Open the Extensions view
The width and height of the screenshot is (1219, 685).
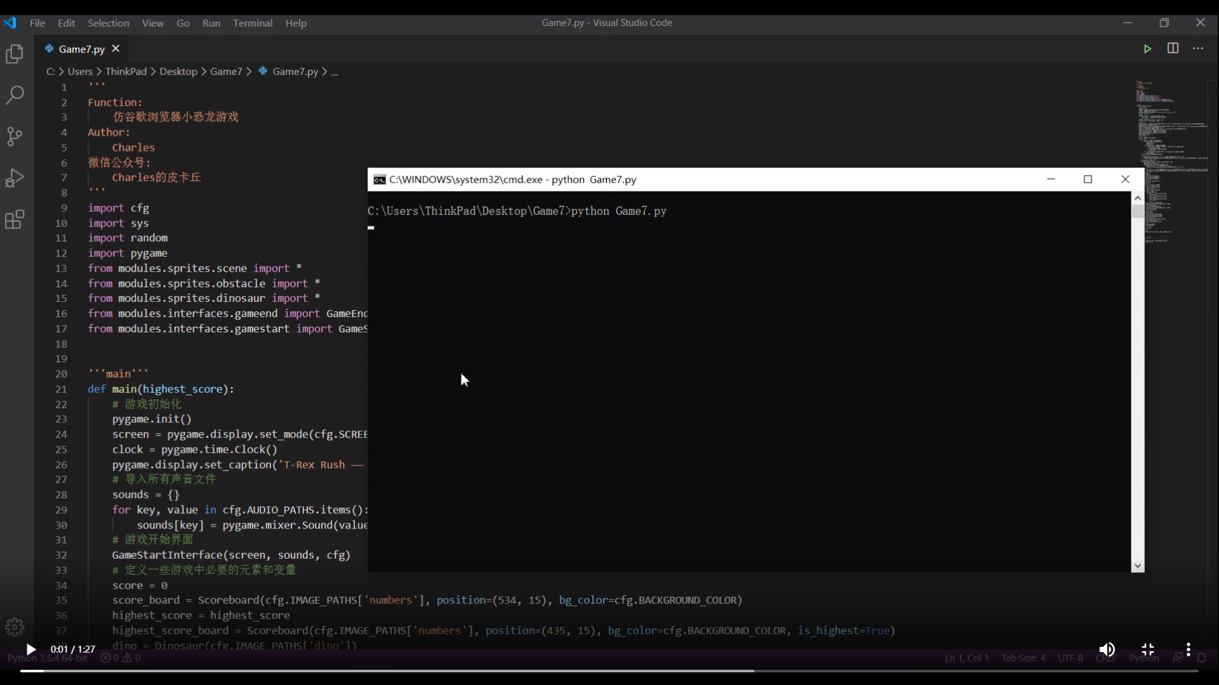click(x=15, y=219)
